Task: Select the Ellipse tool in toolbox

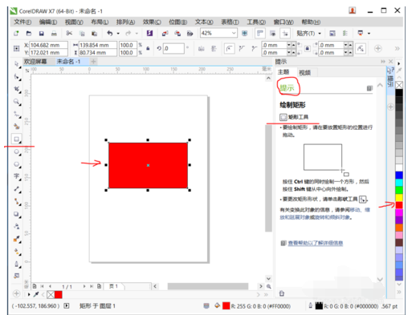Action: (17, 151)
